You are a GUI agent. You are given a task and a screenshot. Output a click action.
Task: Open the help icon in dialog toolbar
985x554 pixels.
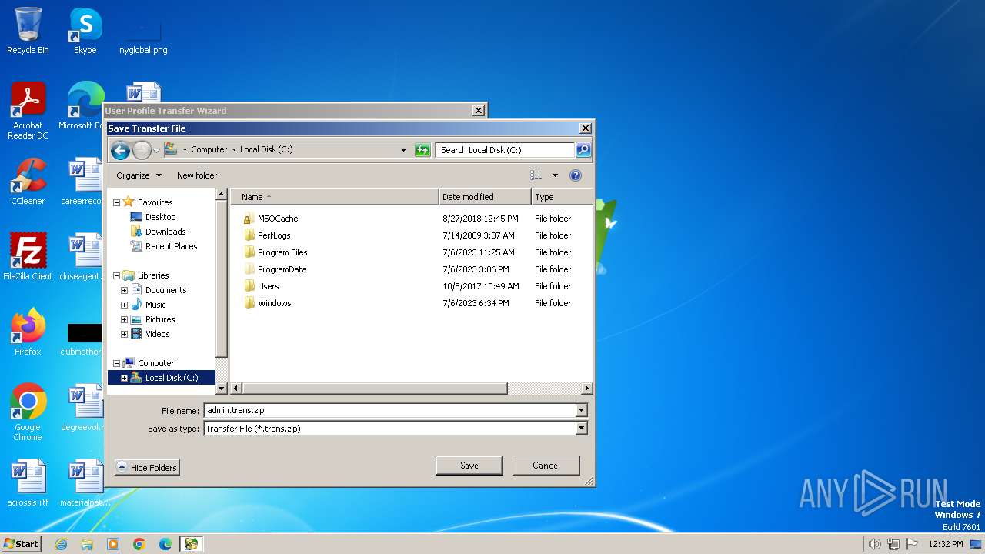pyautogui.click(x=575, y=175)
